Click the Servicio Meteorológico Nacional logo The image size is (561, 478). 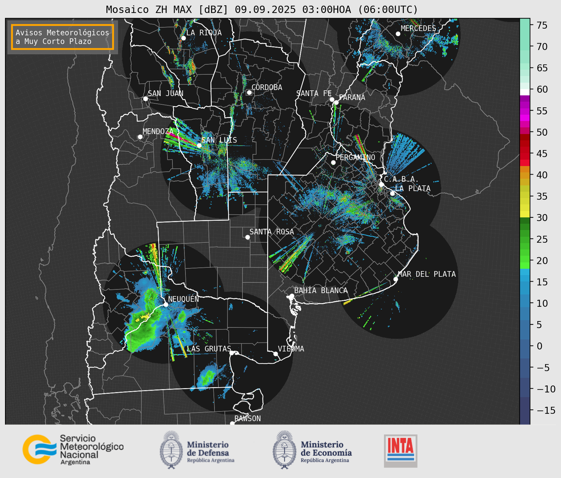point(73,449)
